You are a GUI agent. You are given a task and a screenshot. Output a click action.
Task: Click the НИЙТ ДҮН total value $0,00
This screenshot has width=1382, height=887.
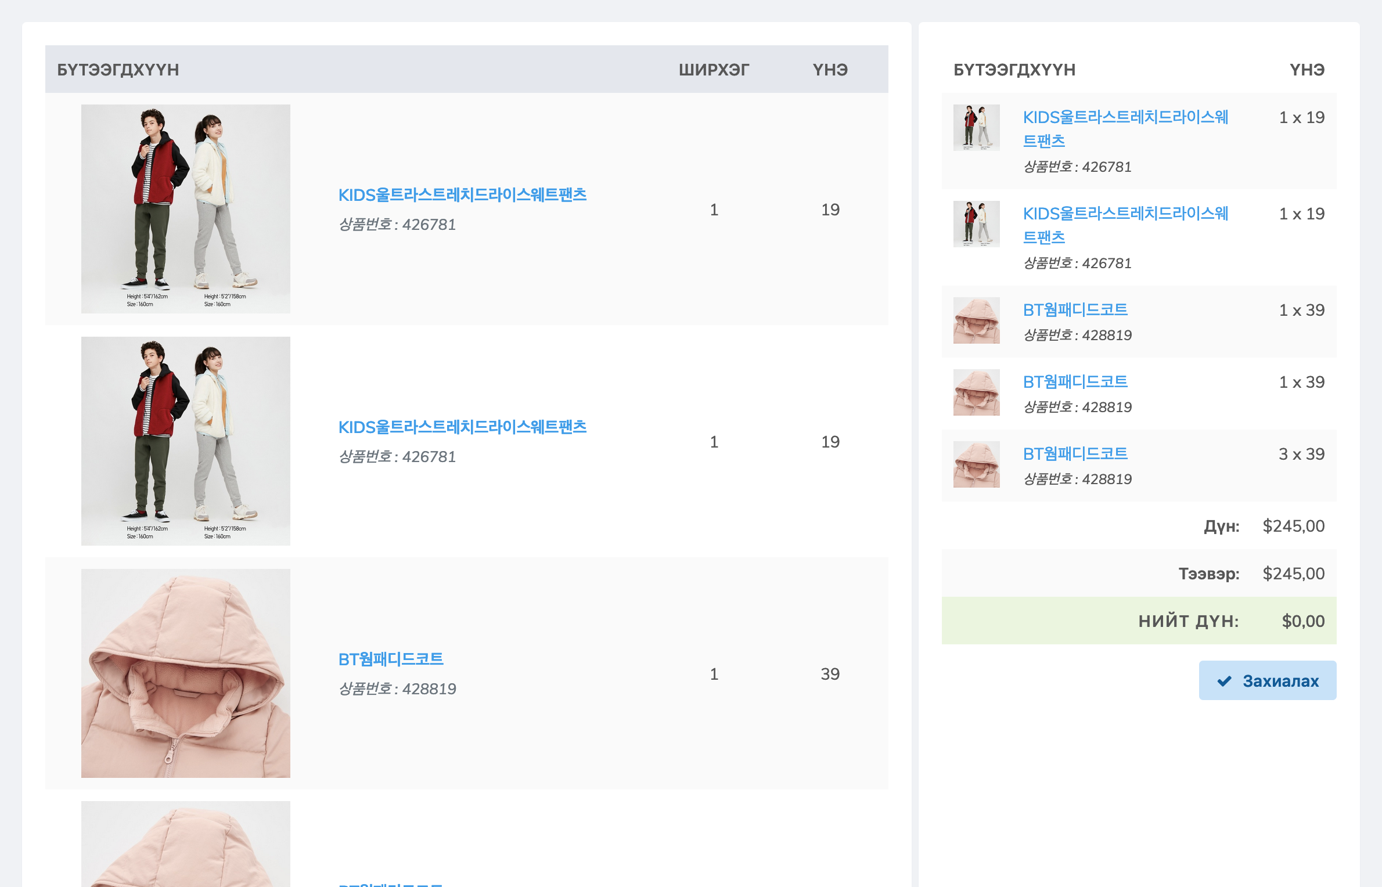pos(1303,621)
